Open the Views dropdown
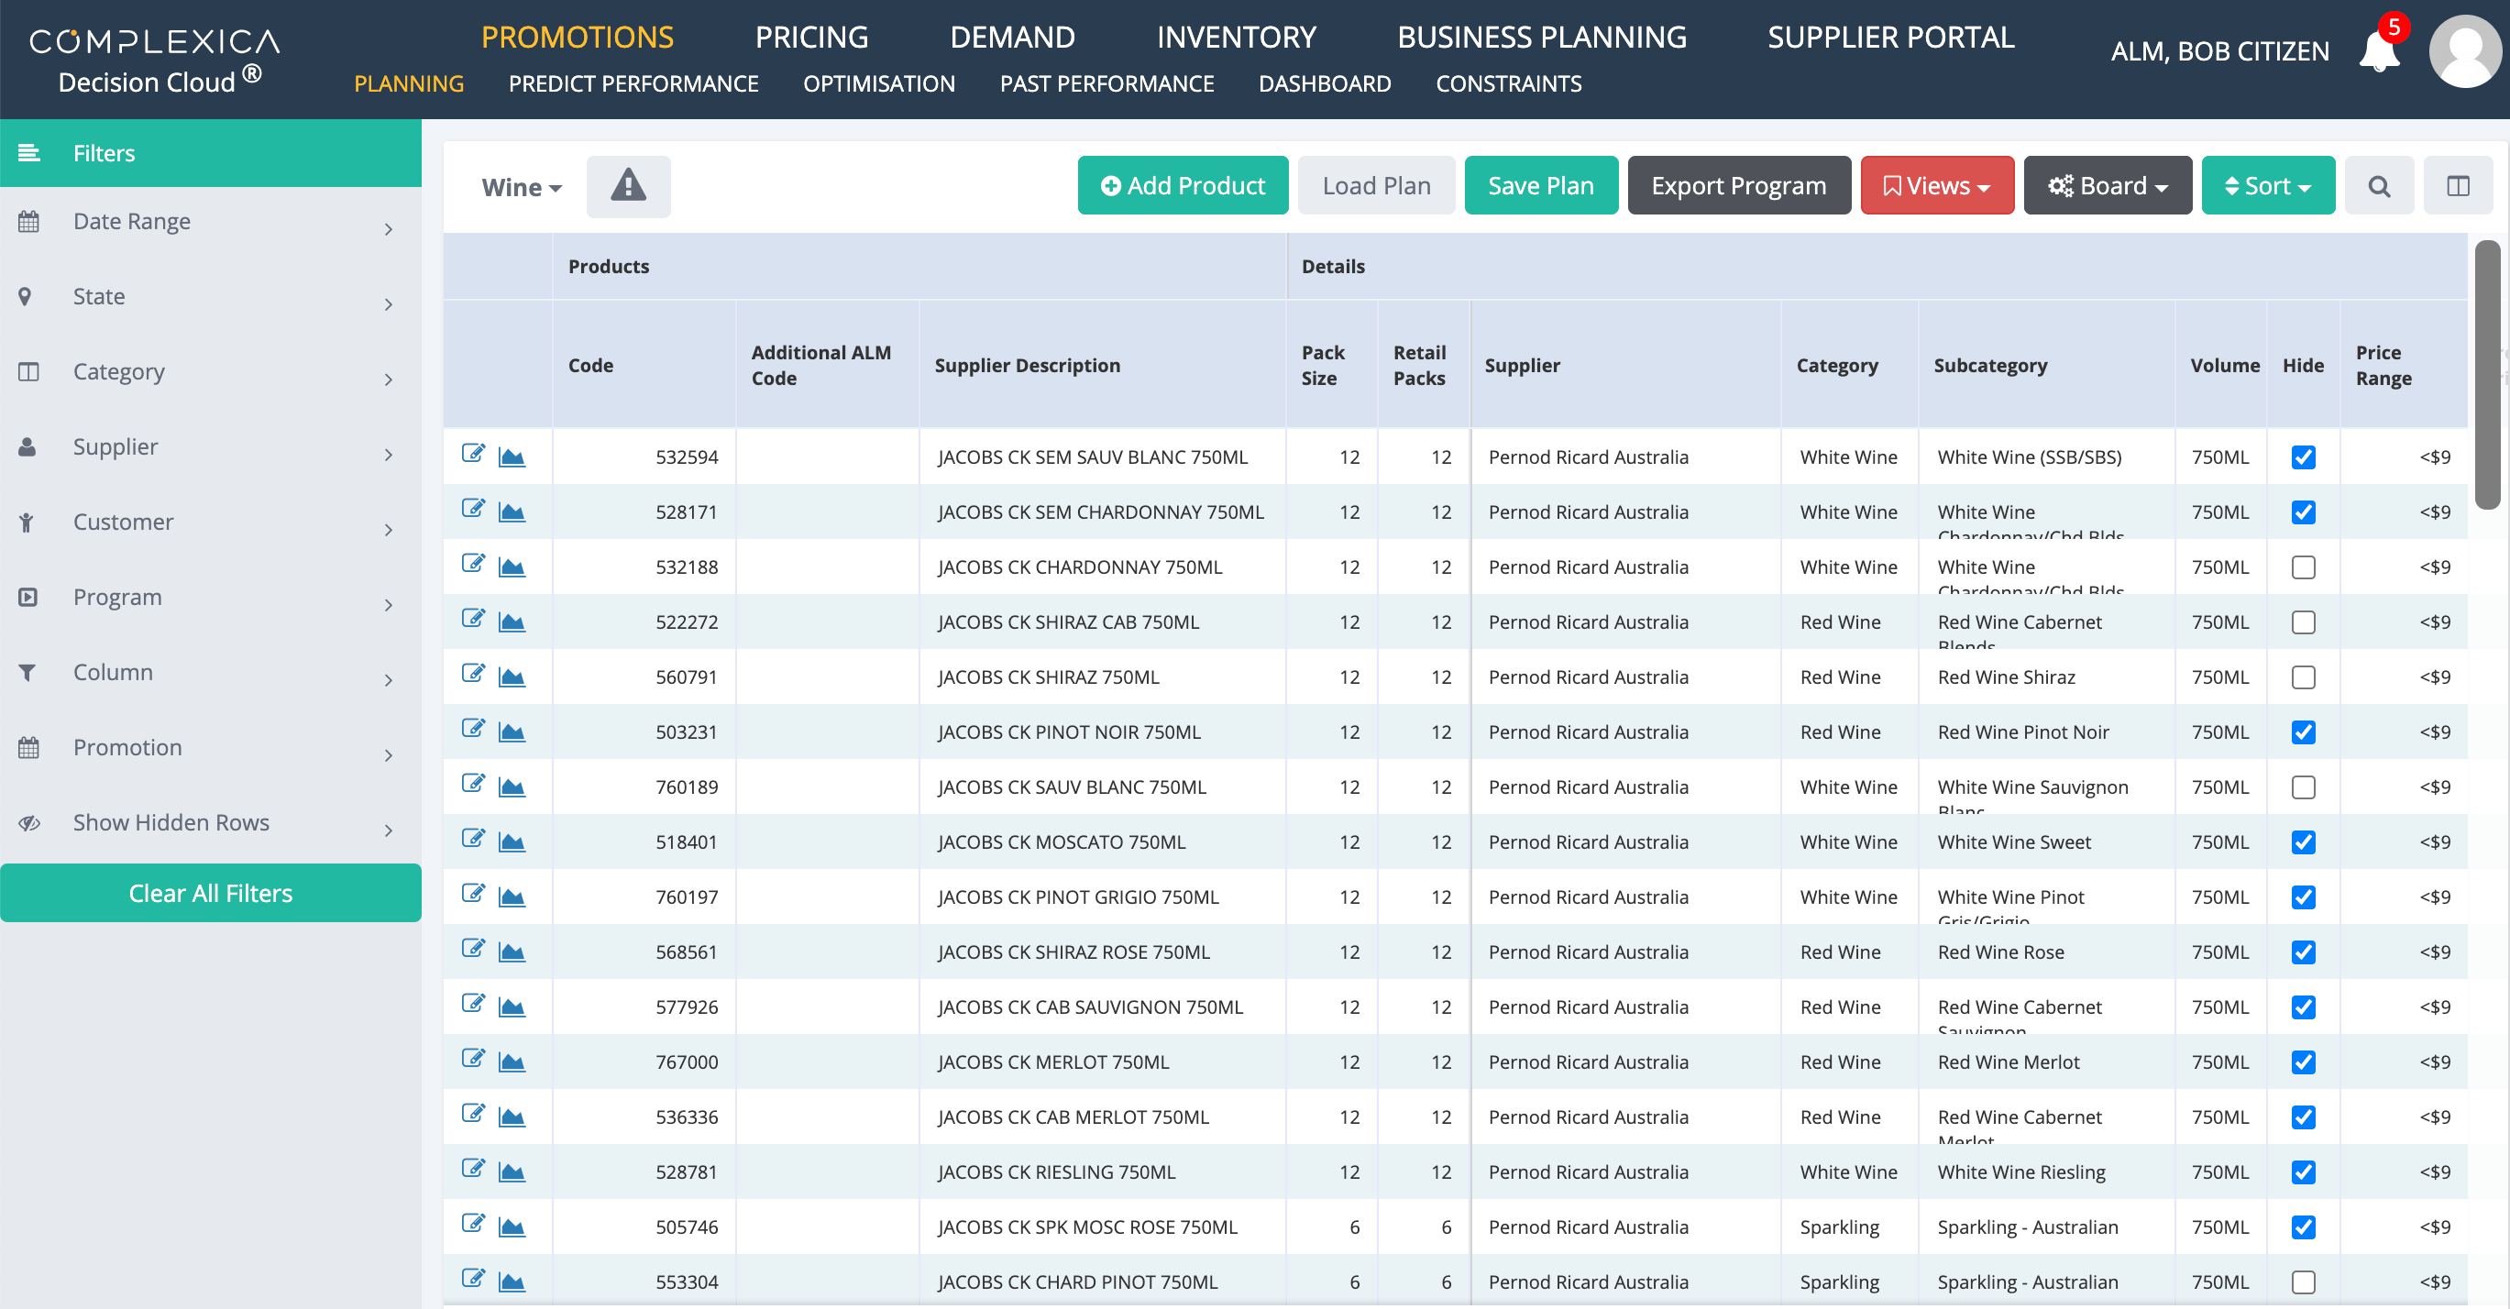The image size is (2510, 1309). (1936, 185)
